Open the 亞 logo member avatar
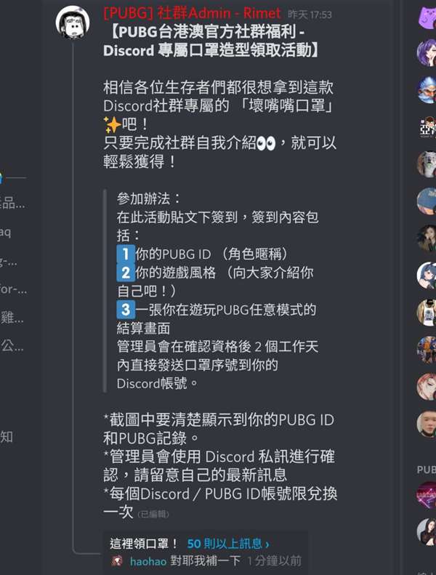 (427, 127)
